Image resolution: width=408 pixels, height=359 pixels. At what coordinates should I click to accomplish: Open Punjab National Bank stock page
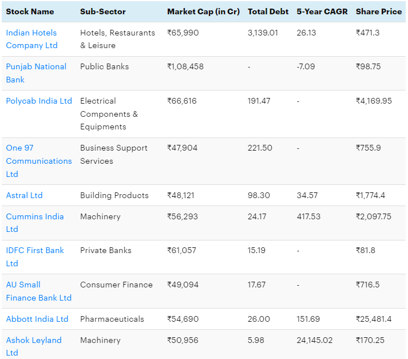click(36, 73)
